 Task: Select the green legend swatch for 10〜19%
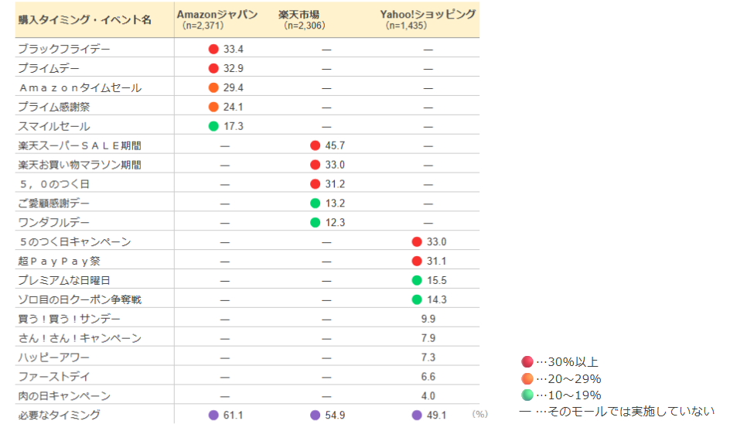[527, 395]
